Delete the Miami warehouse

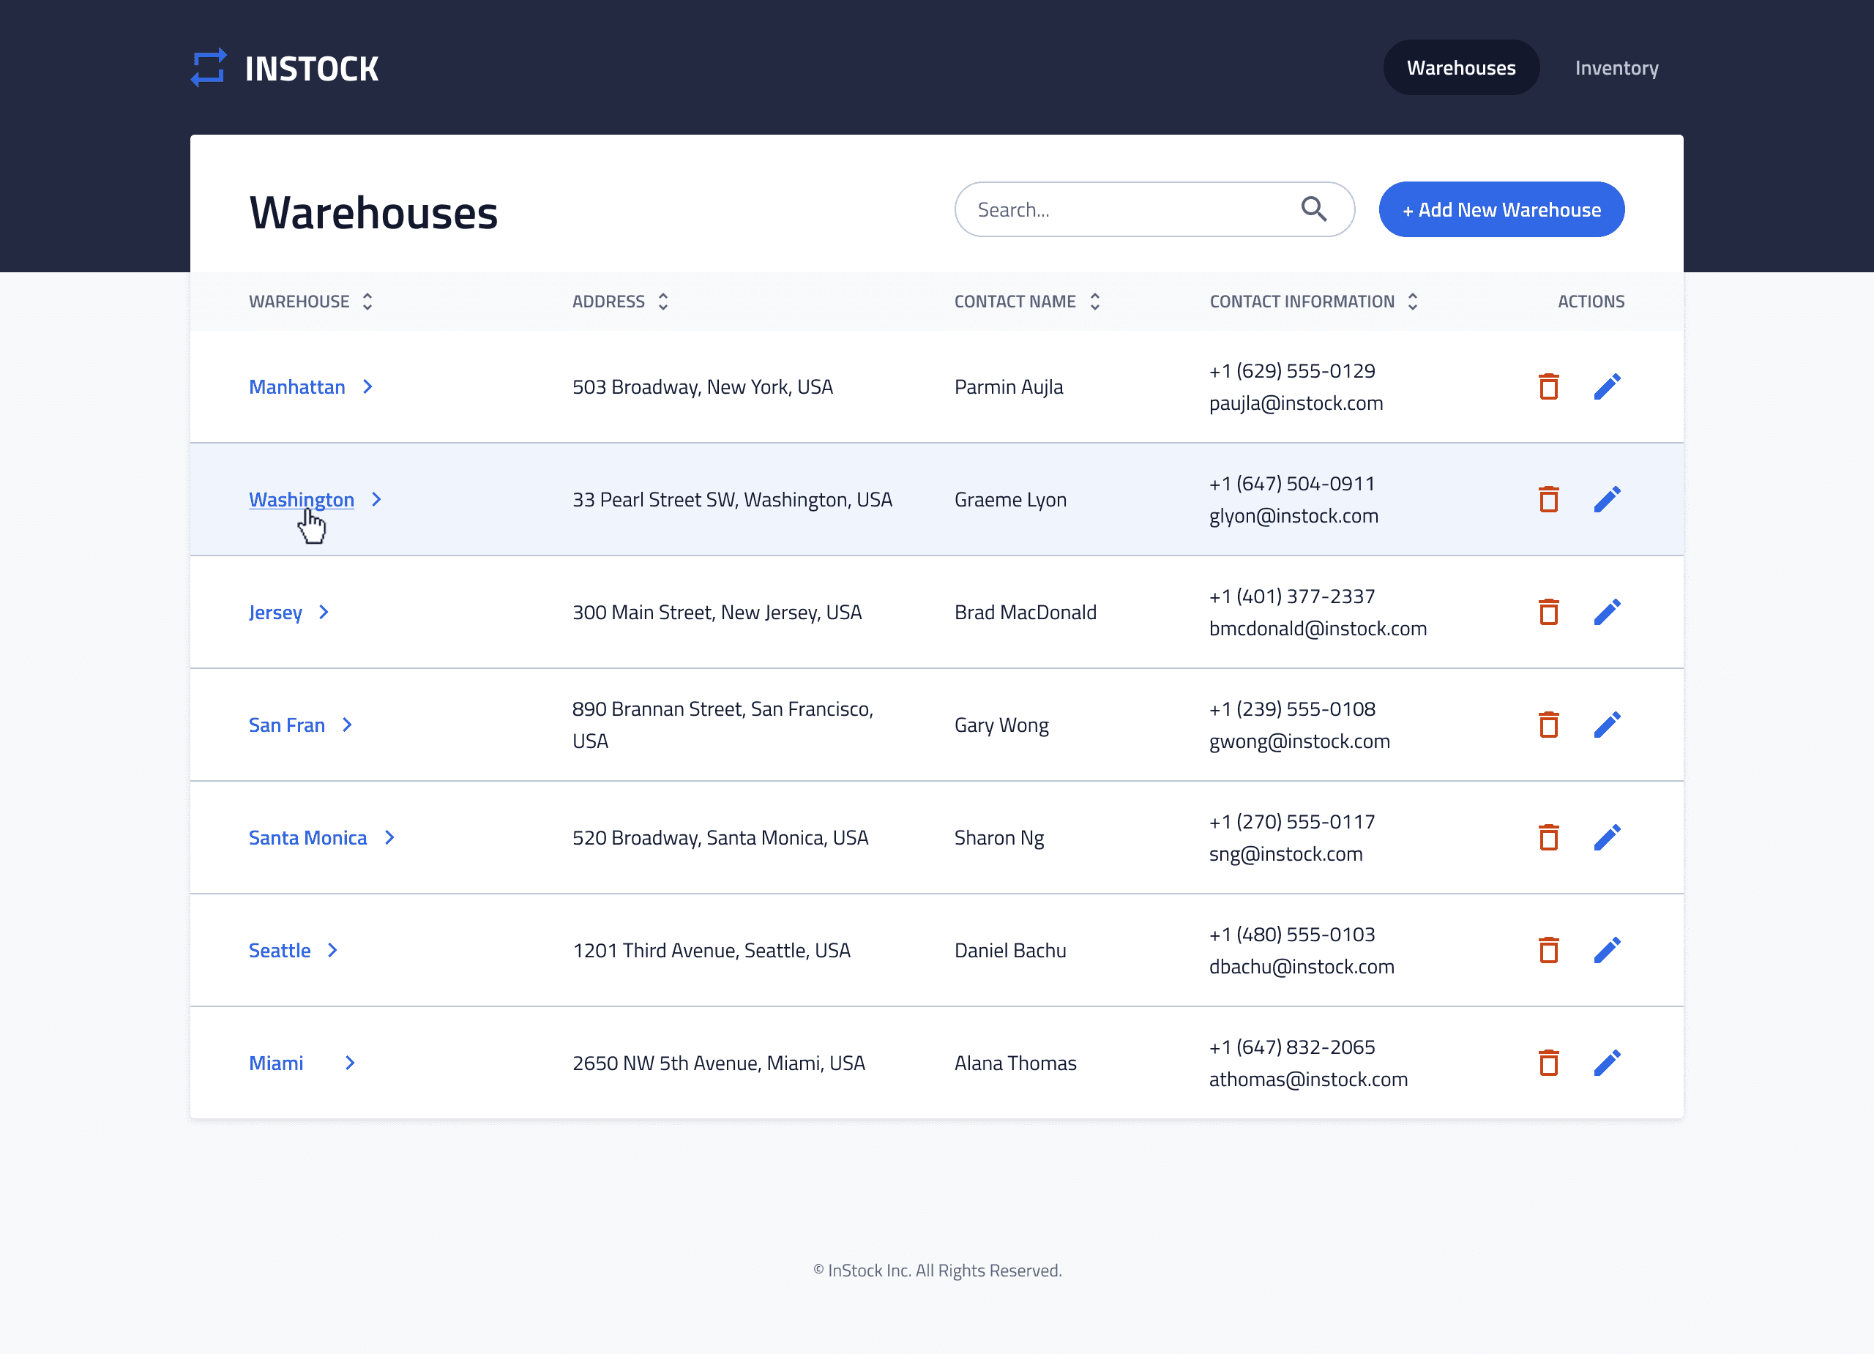point(1548,1063)
